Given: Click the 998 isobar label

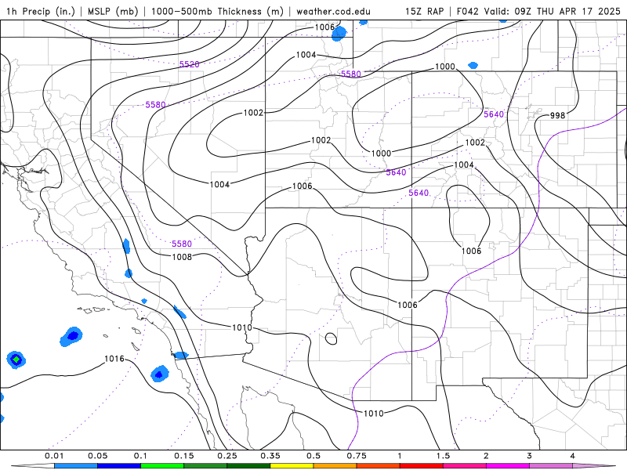Looking at the screenshot, I should coord(557,115).
